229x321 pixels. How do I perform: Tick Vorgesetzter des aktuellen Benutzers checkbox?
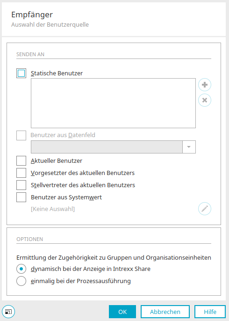[21, 173]
